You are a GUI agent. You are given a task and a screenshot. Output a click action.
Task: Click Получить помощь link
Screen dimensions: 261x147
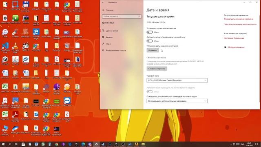[236, 47]
